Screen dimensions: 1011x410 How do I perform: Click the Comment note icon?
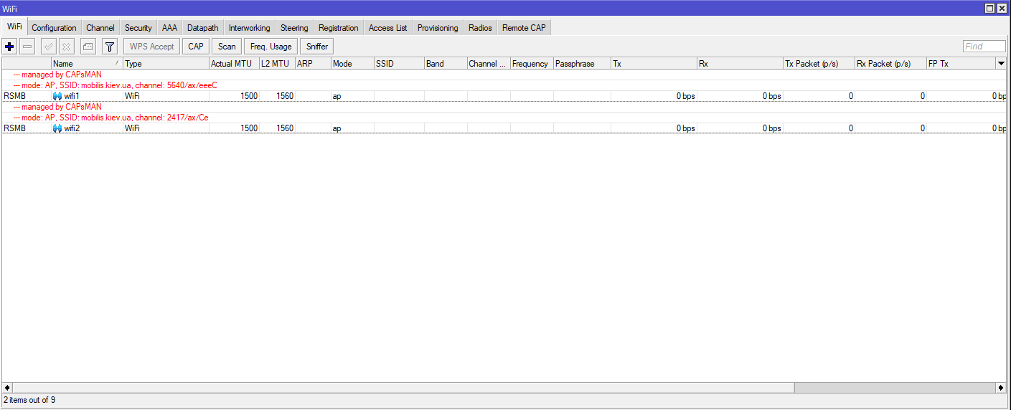[88, 47]
